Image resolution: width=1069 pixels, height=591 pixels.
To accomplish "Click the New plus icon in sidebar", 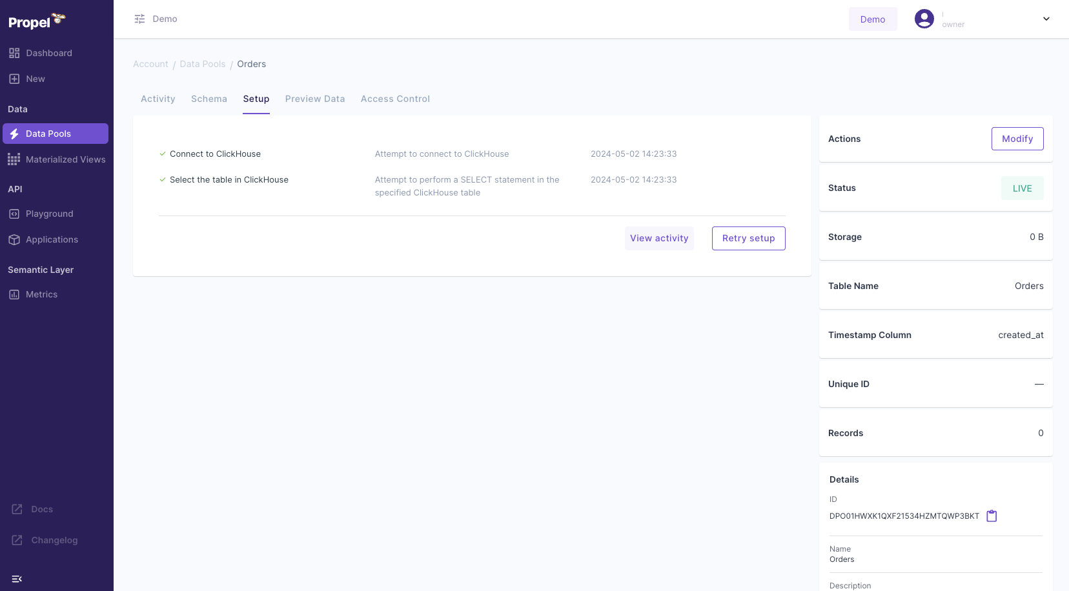I will pyautogui.click(x=14, y=78).
